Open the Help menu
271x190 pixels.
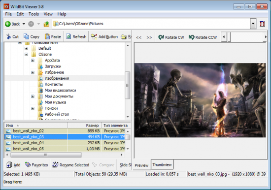(62, 14)
